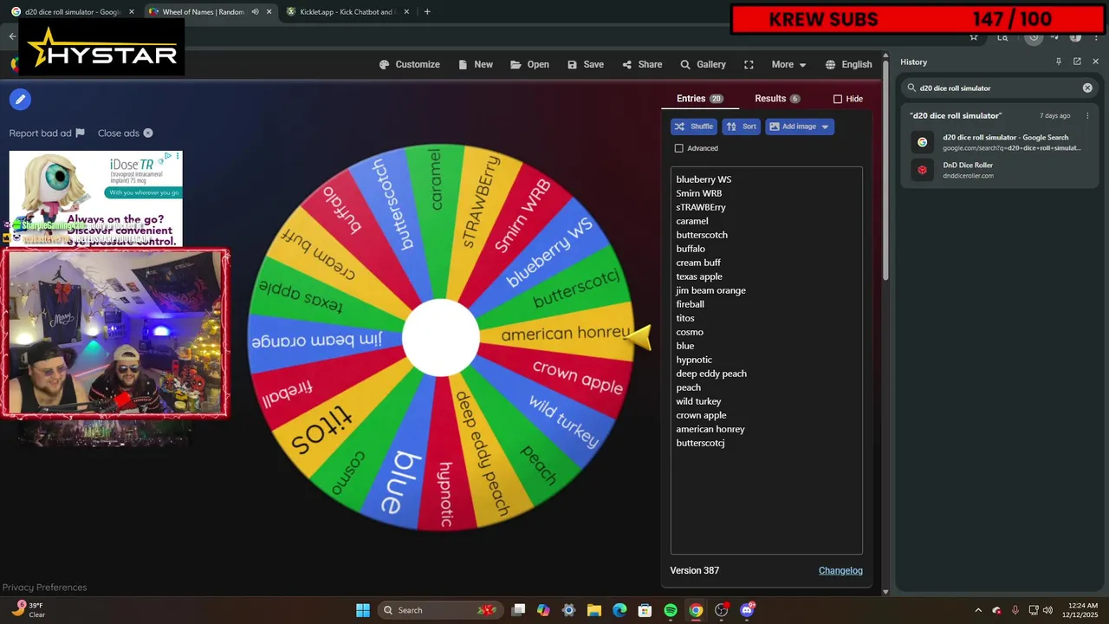
Task: Open a new browser tab
Action: click(x=427, y=12)
